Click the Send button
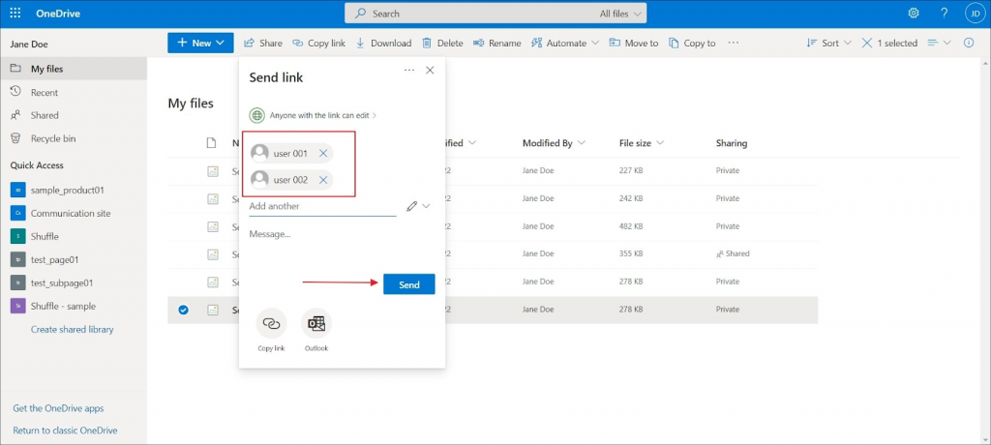 (x=408, y=284)
